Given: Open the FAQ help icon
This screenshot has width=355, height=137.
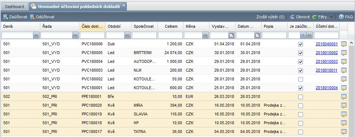Looking at the screenshot, I should 341,17.
